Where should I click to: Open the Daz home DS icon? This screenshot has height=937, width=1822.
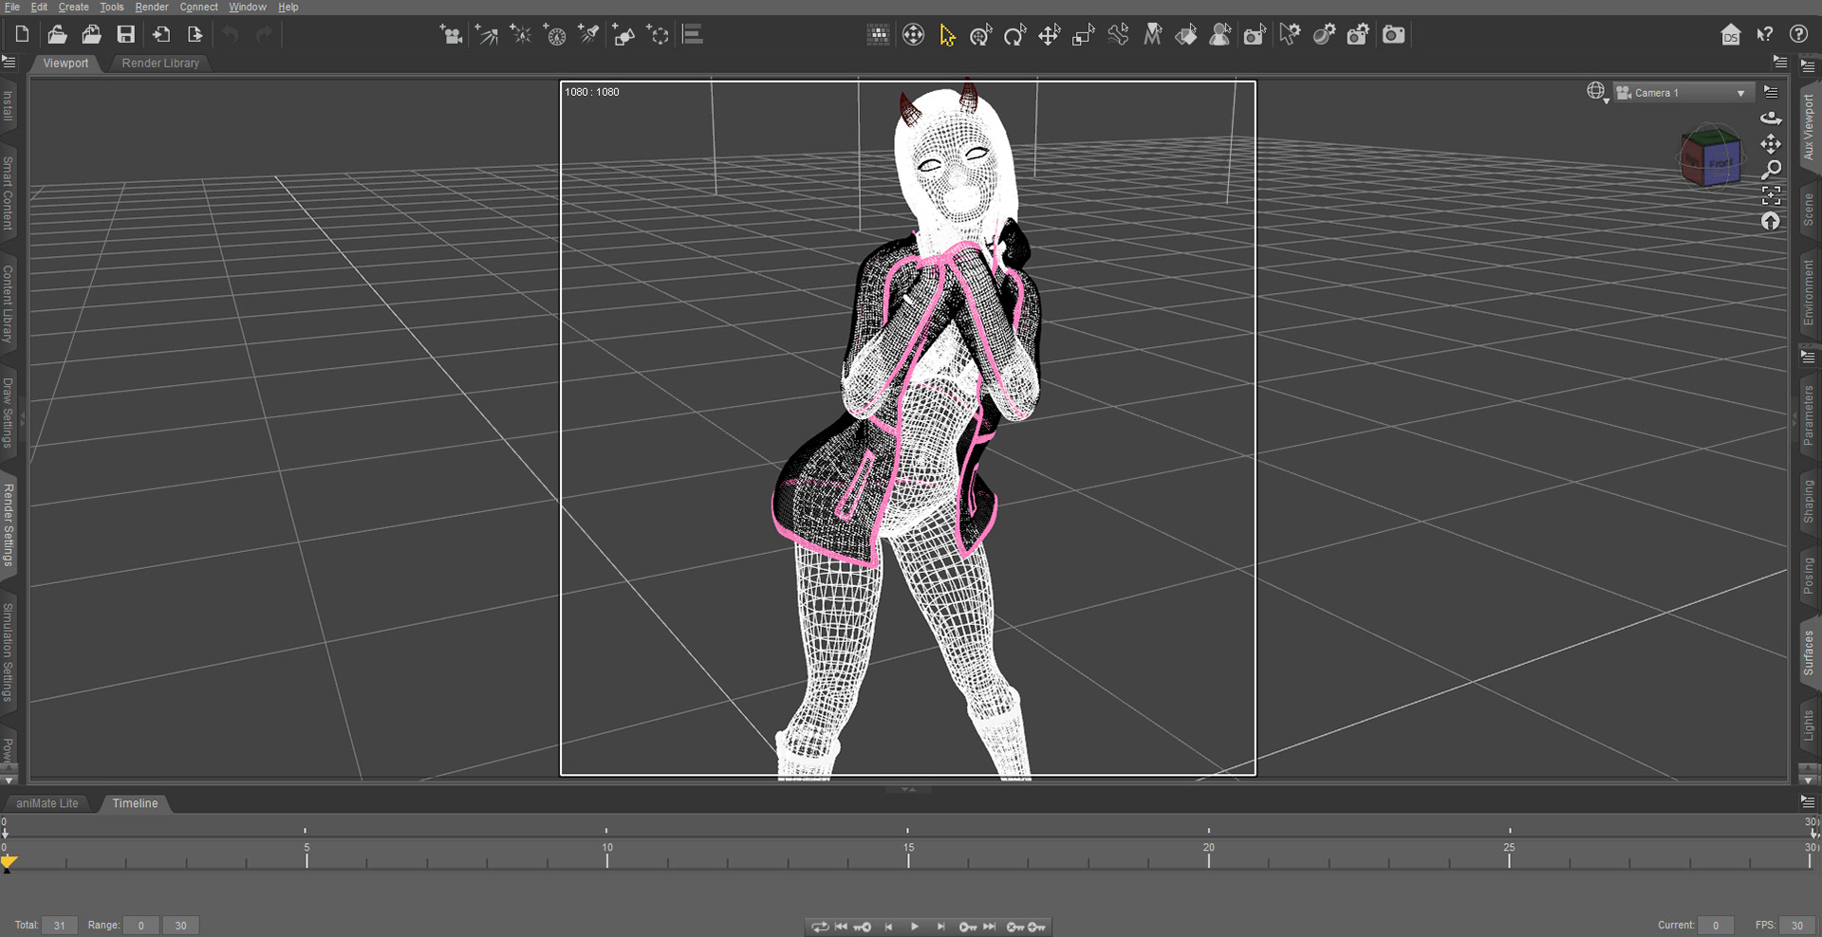tap(1731, 35)
